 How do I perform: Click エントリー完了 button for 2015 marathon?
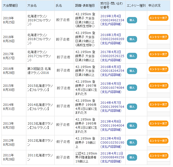[x=158, y=86]
